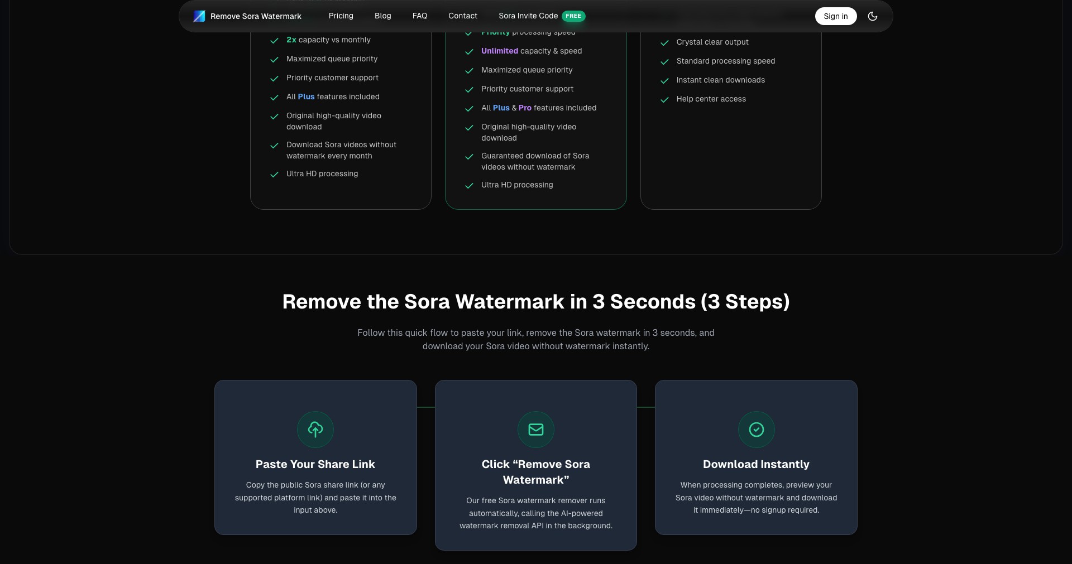
Task: Click checkmark beside "Standard processing speed"
Action: point(664,62)
